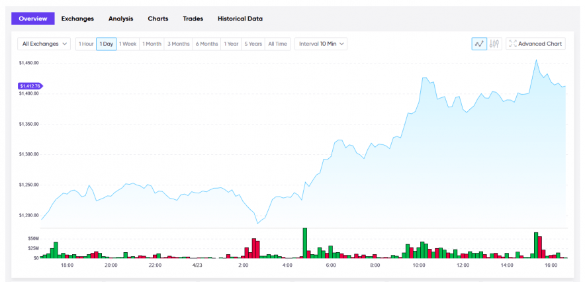Viewport: 585px width, 282px height.
Task: Click the 22:00 time axis label
Action: pyautogui.click(x=155, y=265)
